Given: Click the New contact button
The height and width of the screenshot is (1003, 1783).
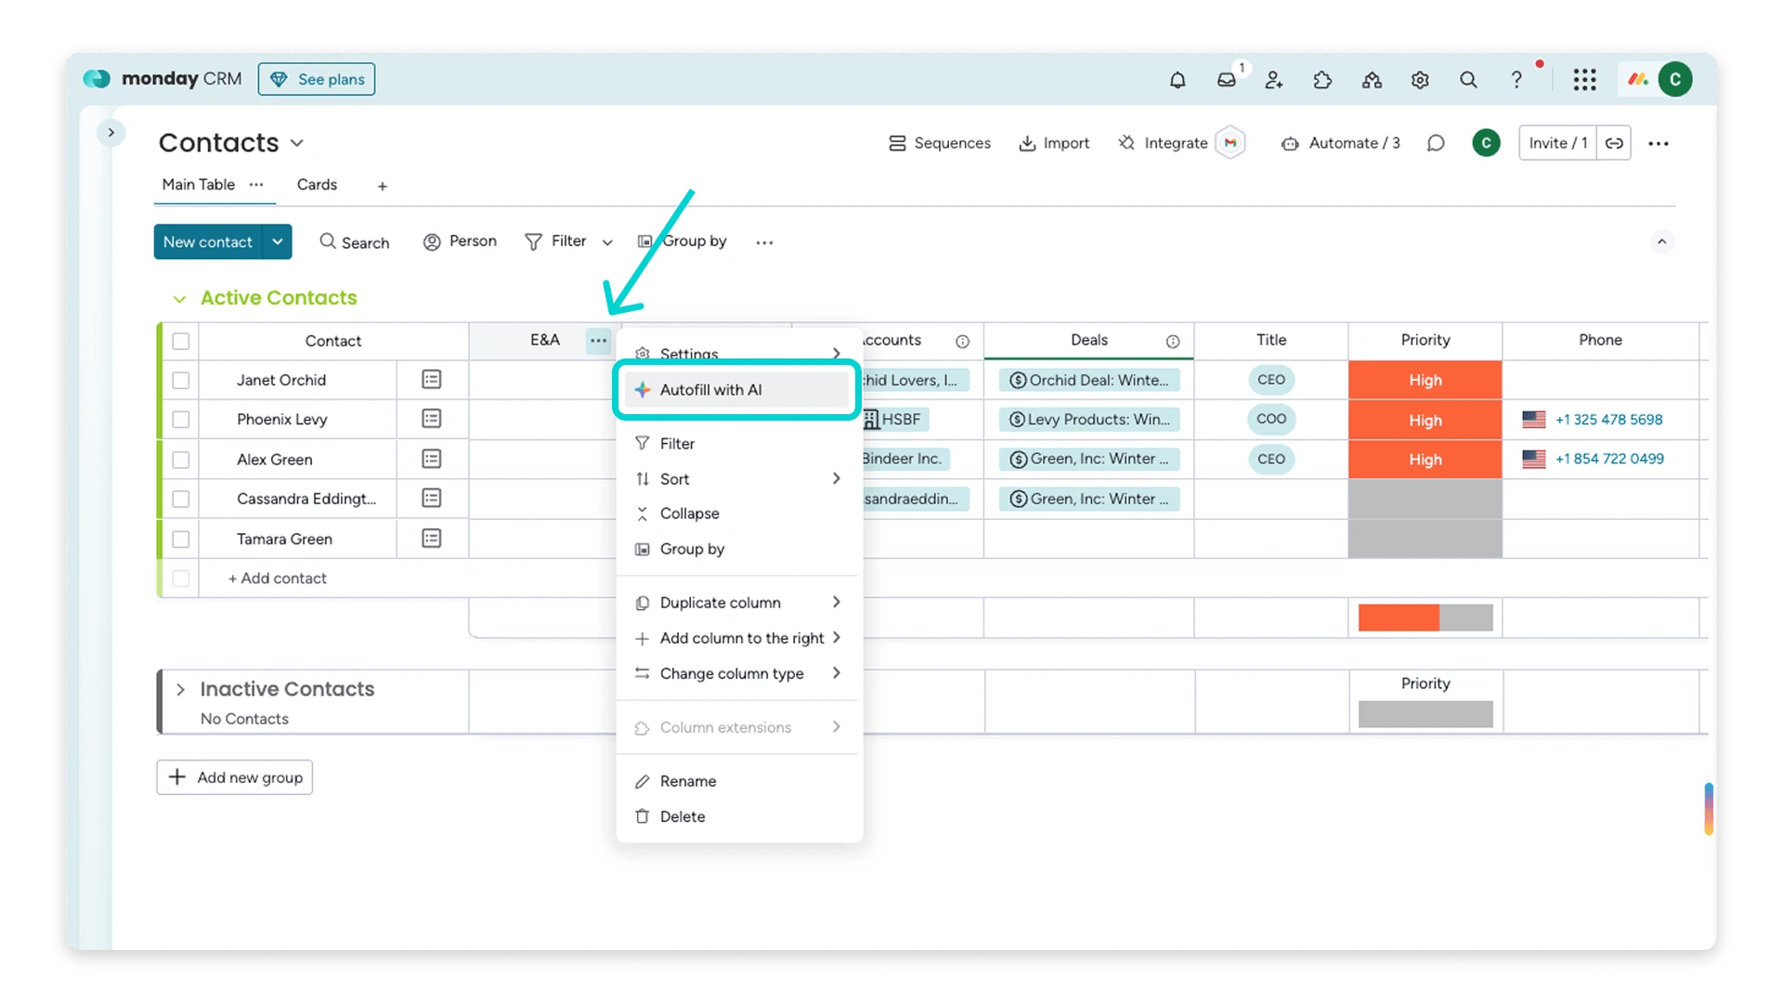Looking at the screenshot, I should [208, 241].
